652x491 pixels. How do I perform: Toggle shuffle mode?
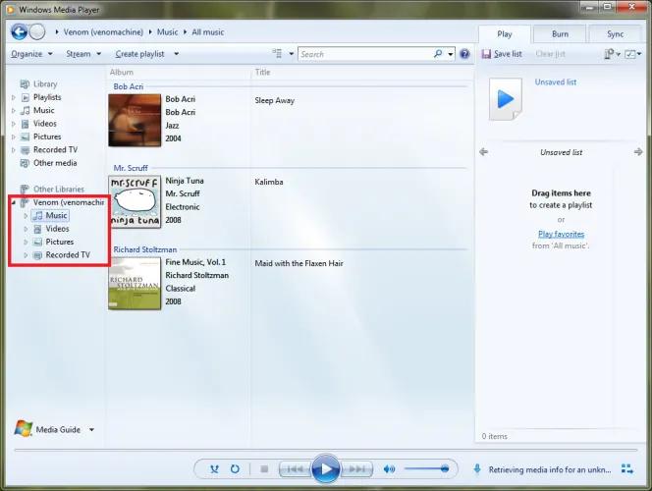[x=214, y=469]
